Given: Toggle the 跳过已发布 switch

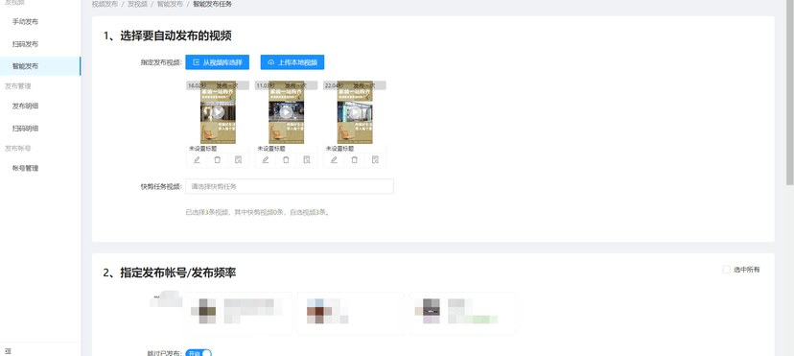Looking at the screenshot, I should coord(198,353).
